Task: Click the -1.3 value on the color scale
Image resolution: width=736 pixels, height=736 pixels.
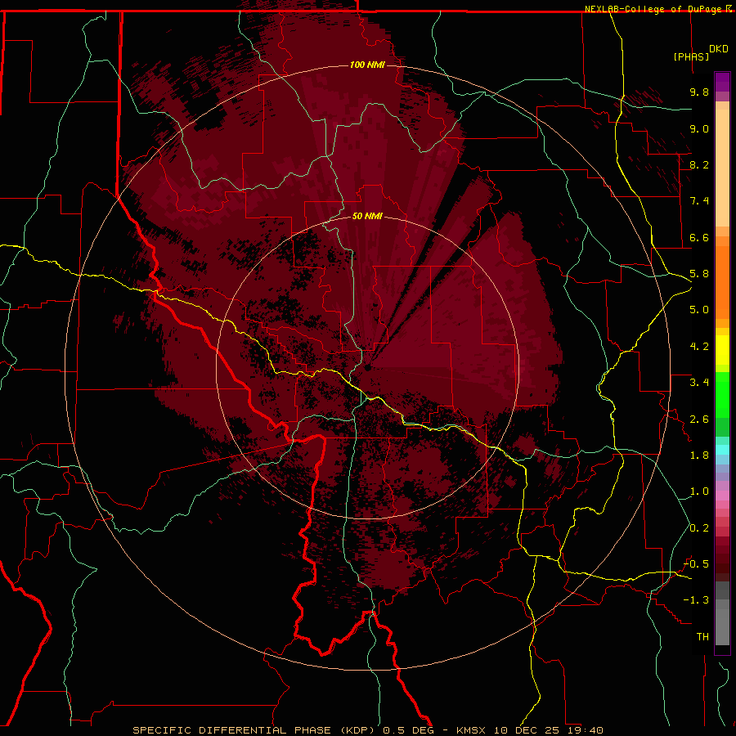Action: [x=697, y=600]
